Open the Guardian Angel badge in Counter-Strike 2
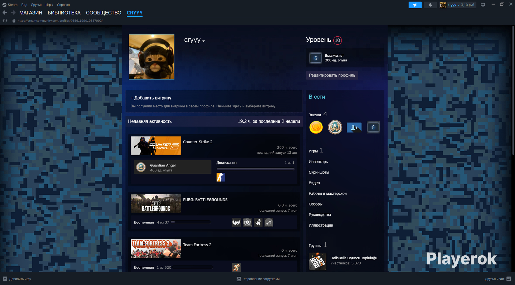 [173, 167]
